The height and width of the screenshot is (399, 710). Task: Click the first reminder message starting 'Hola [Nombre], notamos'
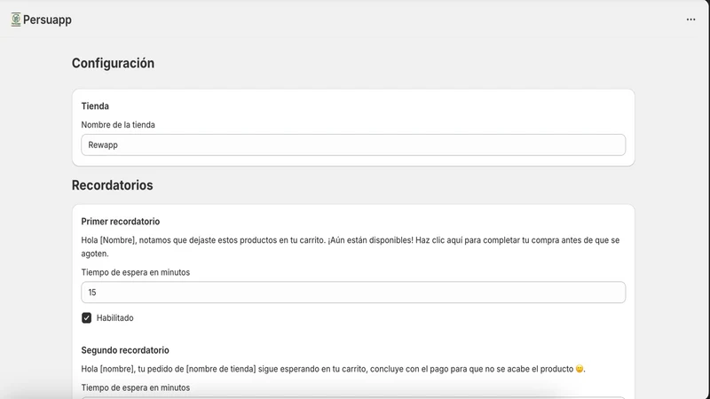(350, 247)
